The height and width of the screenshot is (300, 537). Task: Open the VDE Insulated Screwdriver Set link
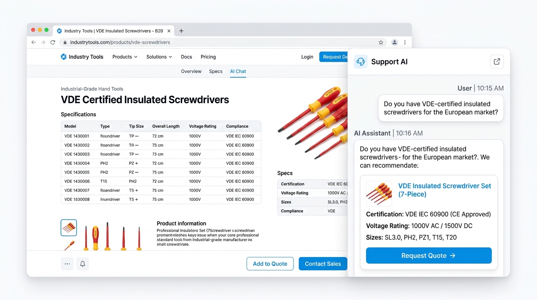click(444, 190)
